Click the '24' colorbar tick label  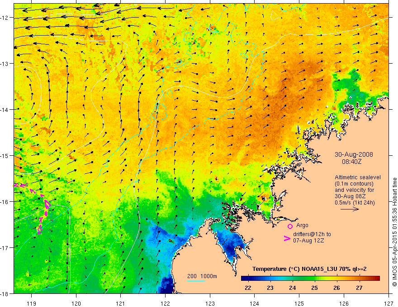293,288
